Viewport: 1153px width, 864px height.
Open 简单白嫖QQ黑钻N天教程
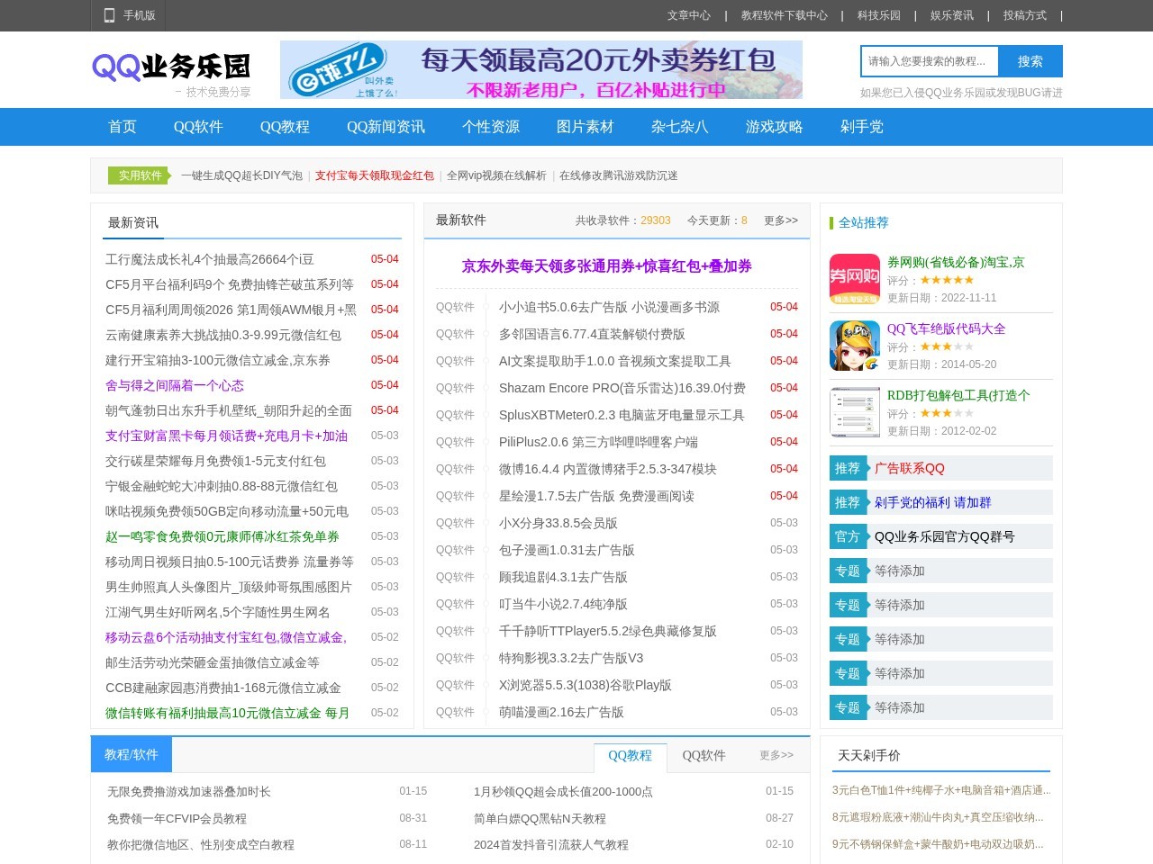(540, 819)
